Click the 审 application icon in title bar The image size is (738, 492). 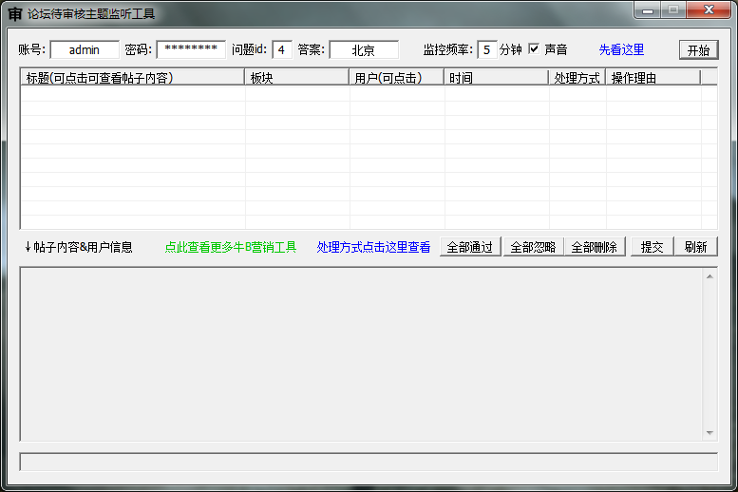15,14
